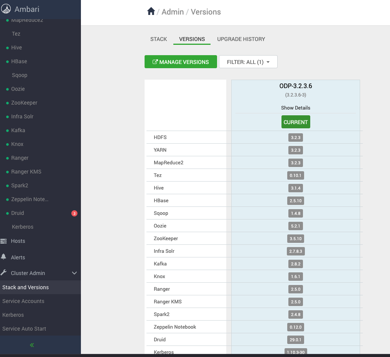The height and width of the screenshot is (357, 390).
Task: Click the Spark2 2.4.8 version badge
Action: tap(296, 314)
